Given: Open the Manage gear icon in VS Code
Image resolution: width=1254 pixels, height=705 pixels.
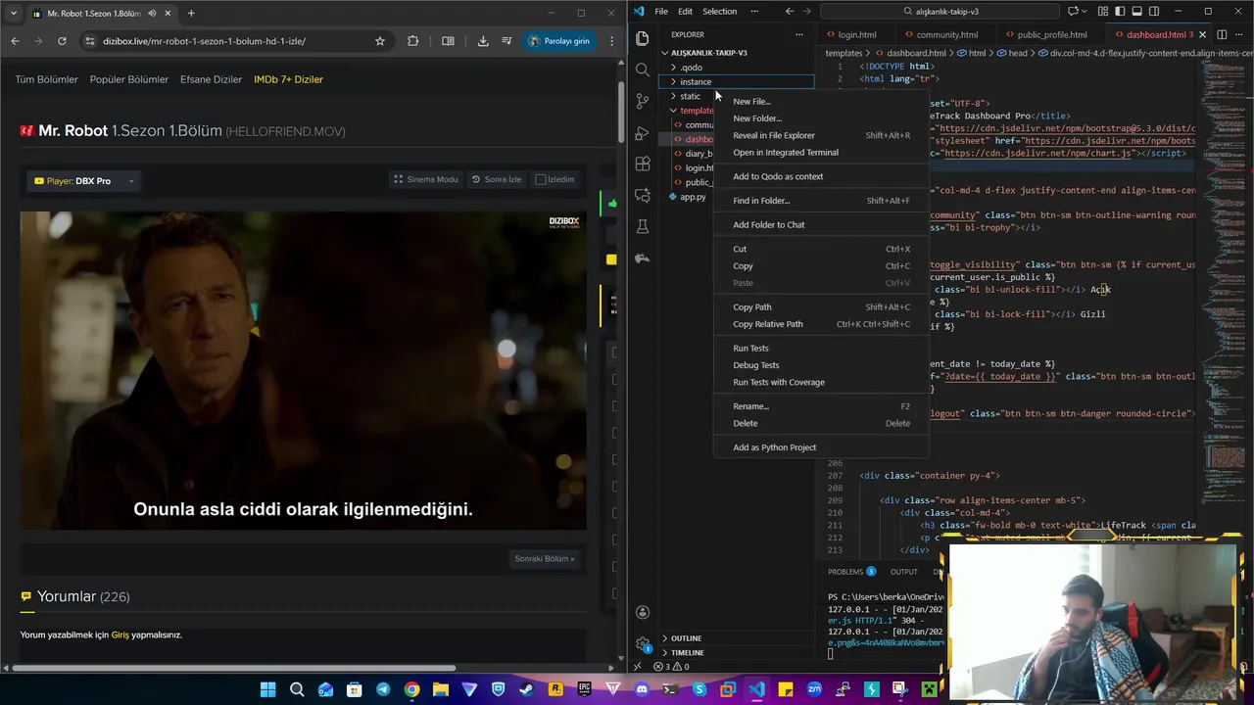Looking at the screenshot, I should (x=643, y=643).
